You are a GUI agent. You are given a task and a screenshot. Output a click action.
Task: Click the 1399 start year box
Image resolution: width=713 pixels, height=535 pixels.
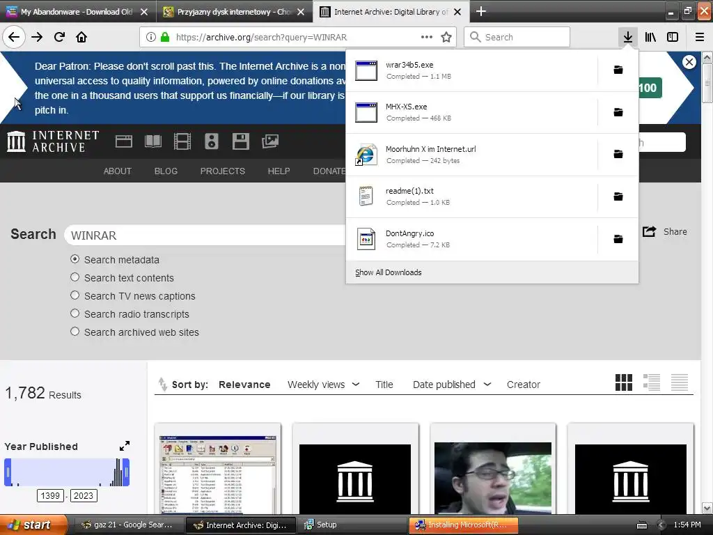[x=50, y=495]
